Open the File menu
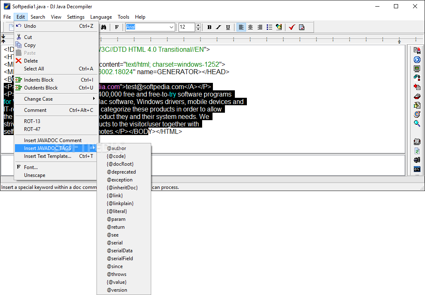The width and height of the screenshot is (425, 295). tap(7, 17)
